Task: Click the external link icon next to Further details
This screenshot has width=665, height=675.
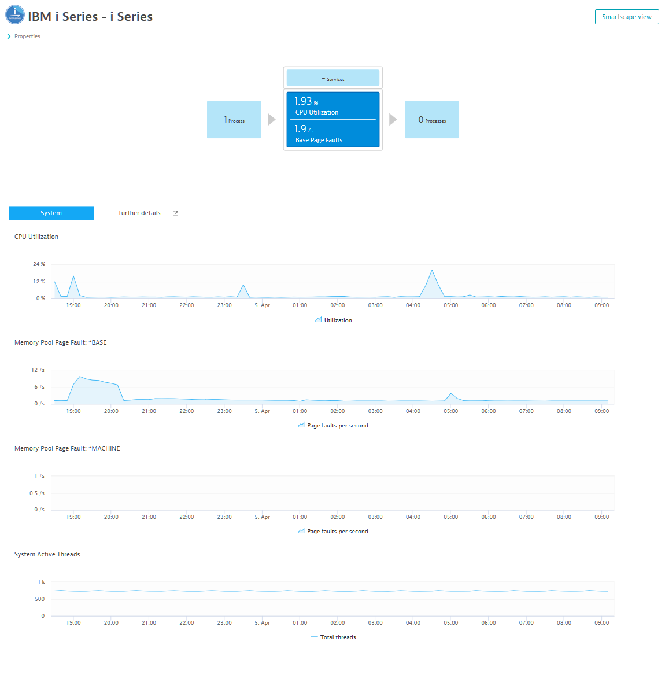Action: point(176,213)
